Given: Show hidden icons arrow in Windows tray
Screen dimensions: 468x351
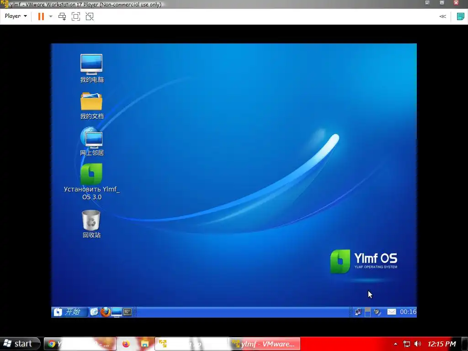Looking at the screenshot, I should click(395, 344).
